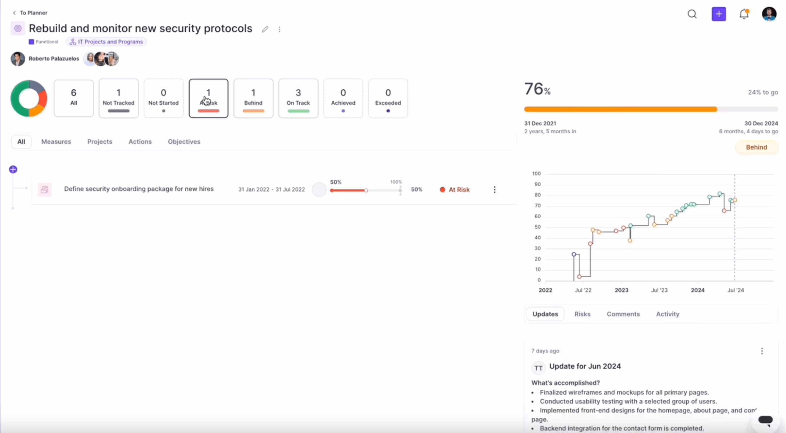
Task: Click the Functional category color icon
Action: (x=31, y=42)
